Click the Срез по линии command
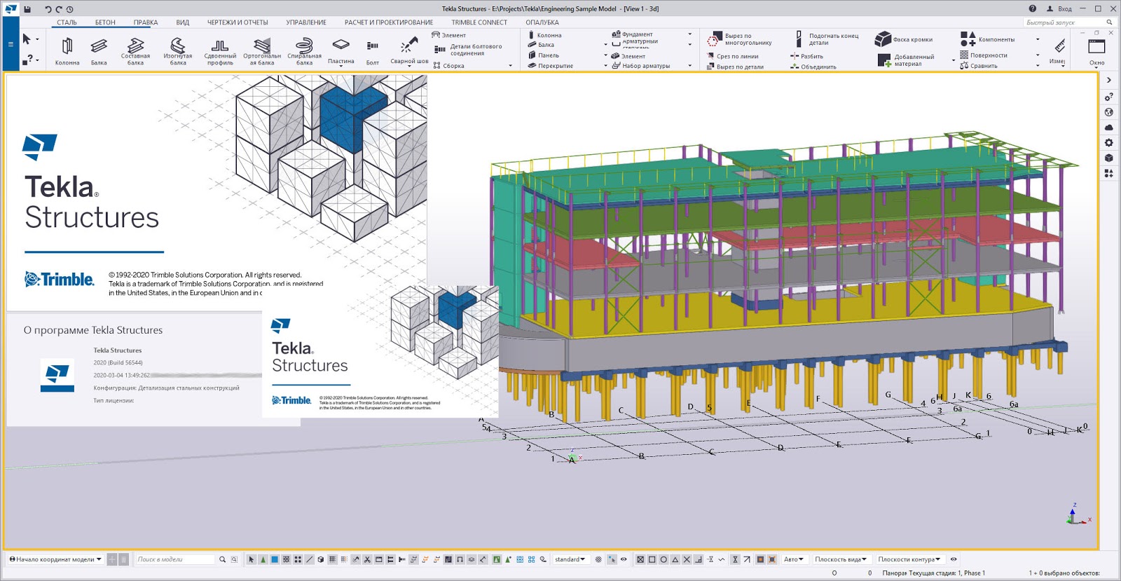This screenshot has height=581, width=1121. click(733, 56)
